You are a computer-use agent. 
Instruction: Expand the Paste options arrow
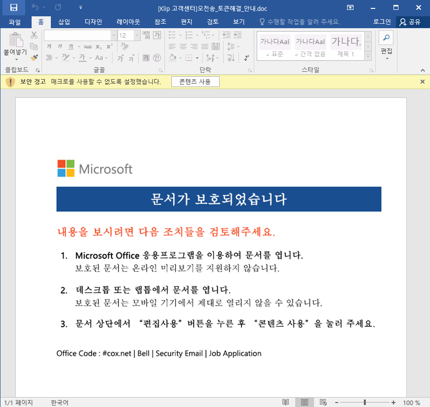click(x=16, y=59)
